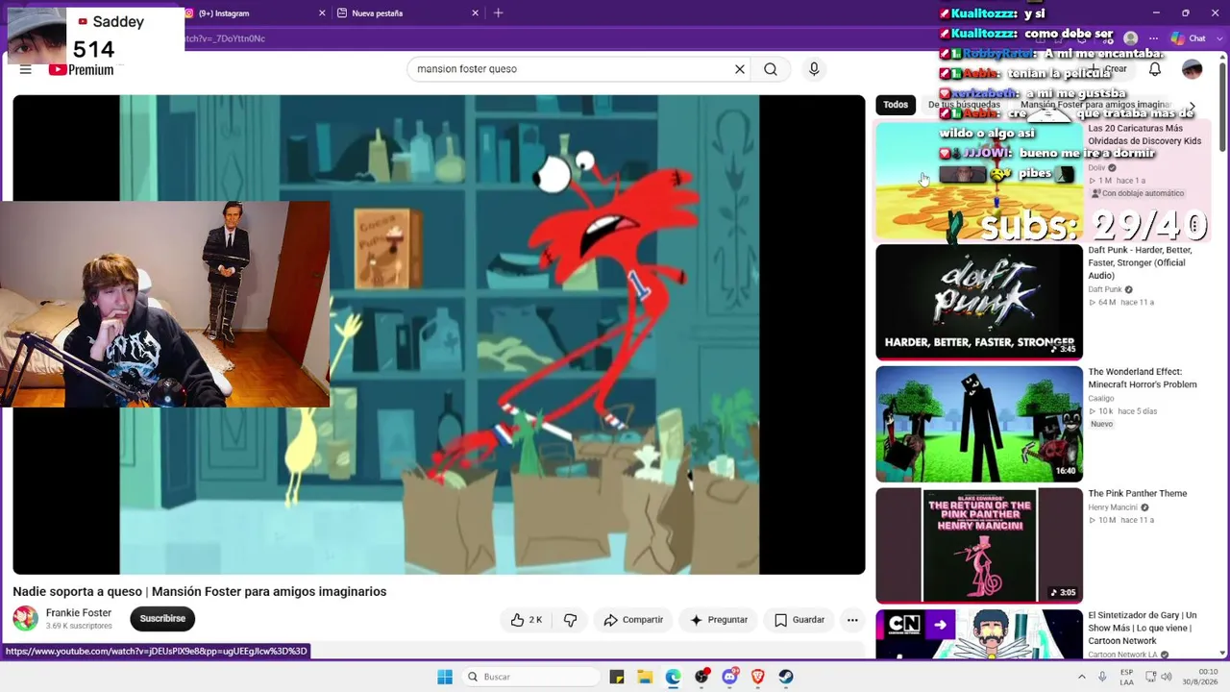
Task: Select the Mansión Foster para amigos chip
Action: click(1095, 105)
